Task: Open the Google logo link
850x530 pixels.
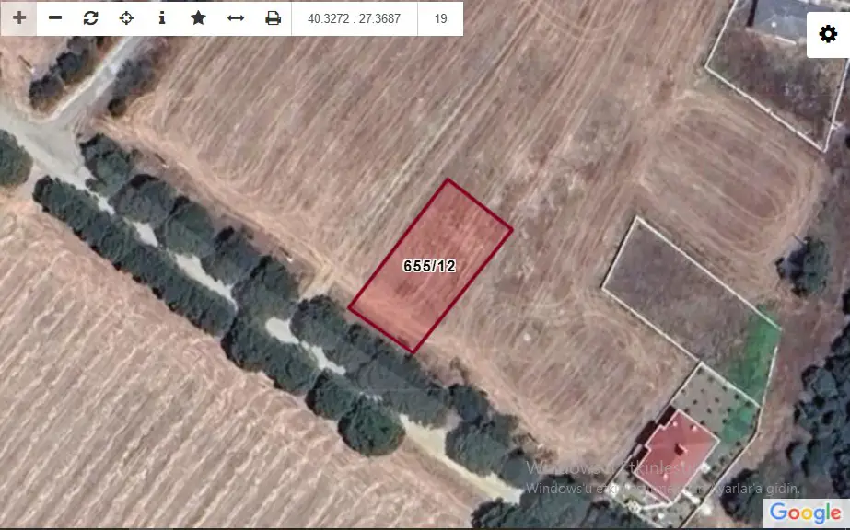Action: click(806, 513)
